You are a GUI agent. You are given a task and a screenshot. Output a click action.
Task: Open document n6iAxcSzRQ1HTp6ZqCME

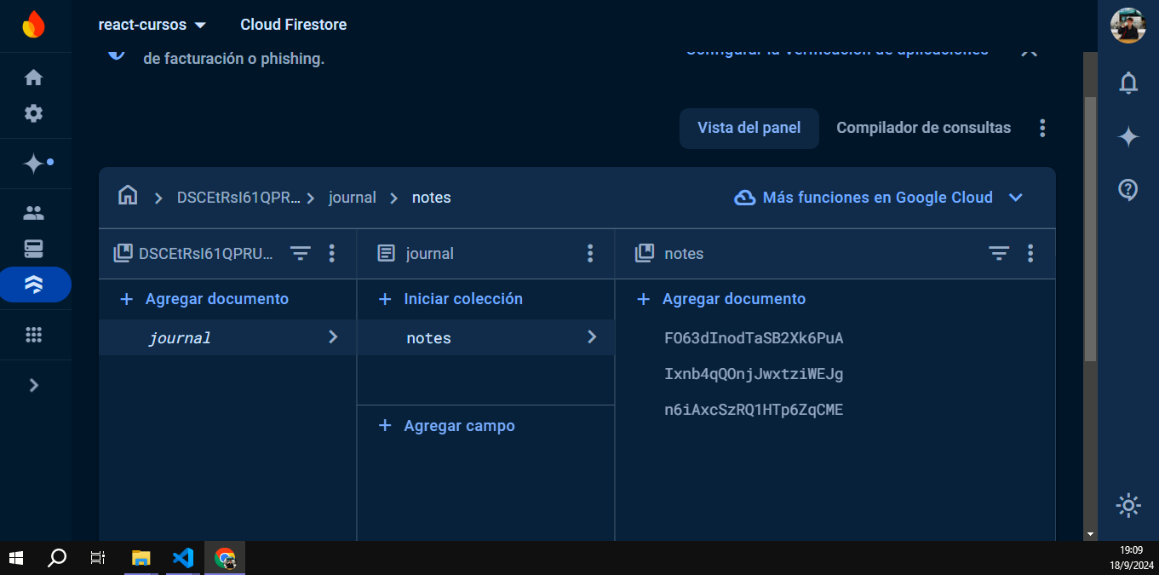754,410
